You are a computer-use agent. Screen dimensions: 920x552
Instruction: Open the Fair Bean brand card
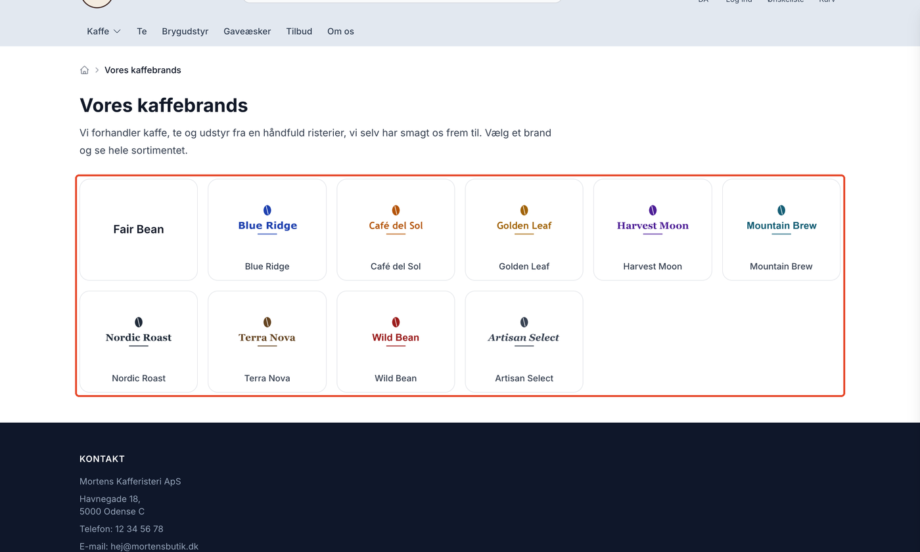139,230
